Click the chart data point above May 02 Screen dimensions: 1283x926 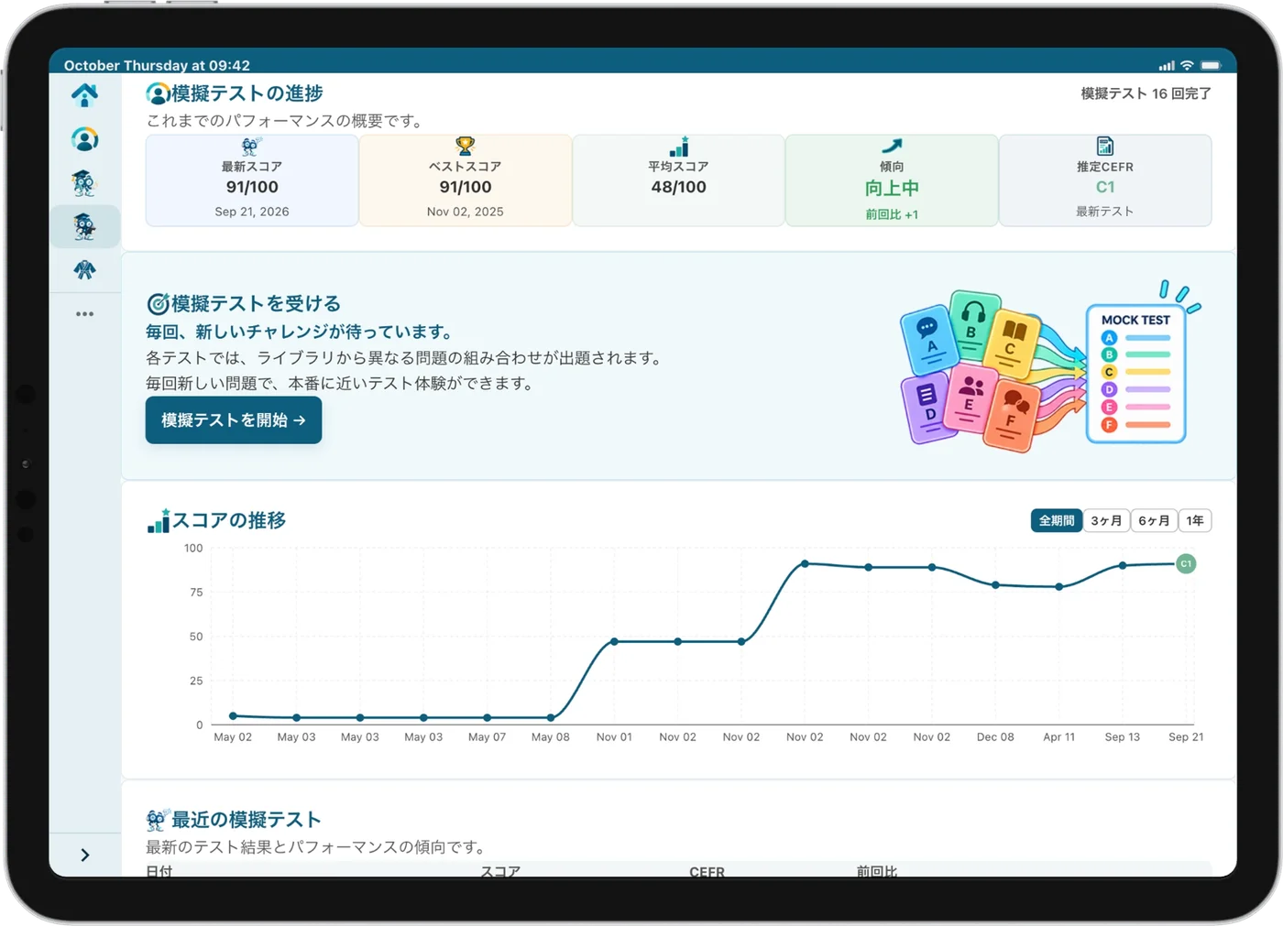tap(233, 715)
